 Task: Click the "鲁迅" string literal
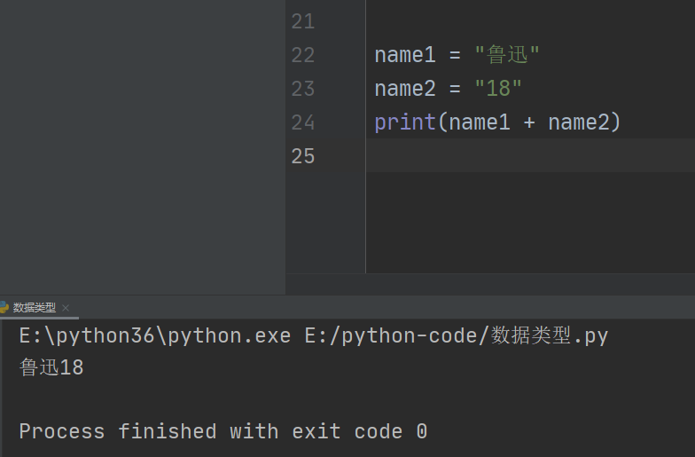coord(507,55)
